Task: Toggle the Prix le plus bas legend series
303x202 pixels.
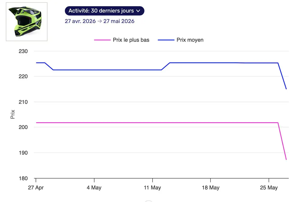Action: [122, 40]
